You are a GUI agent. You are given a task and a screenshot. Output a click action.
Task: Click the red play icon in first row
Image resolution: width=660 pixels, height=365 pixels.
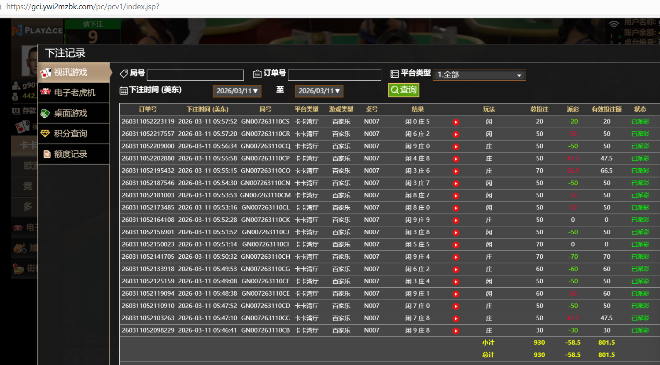coord(456,122)
